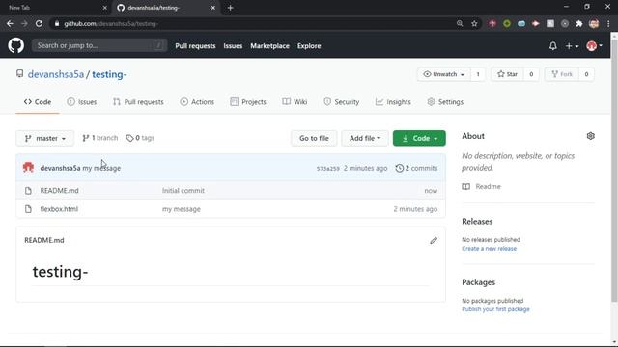Click the watchers count 1
Viewport: 618px width, 347px height.
478,74
